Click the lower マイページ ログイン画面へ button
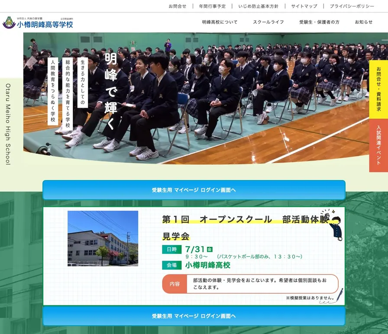Viewport: 388px width, 334px height. [x=194, y=316]
